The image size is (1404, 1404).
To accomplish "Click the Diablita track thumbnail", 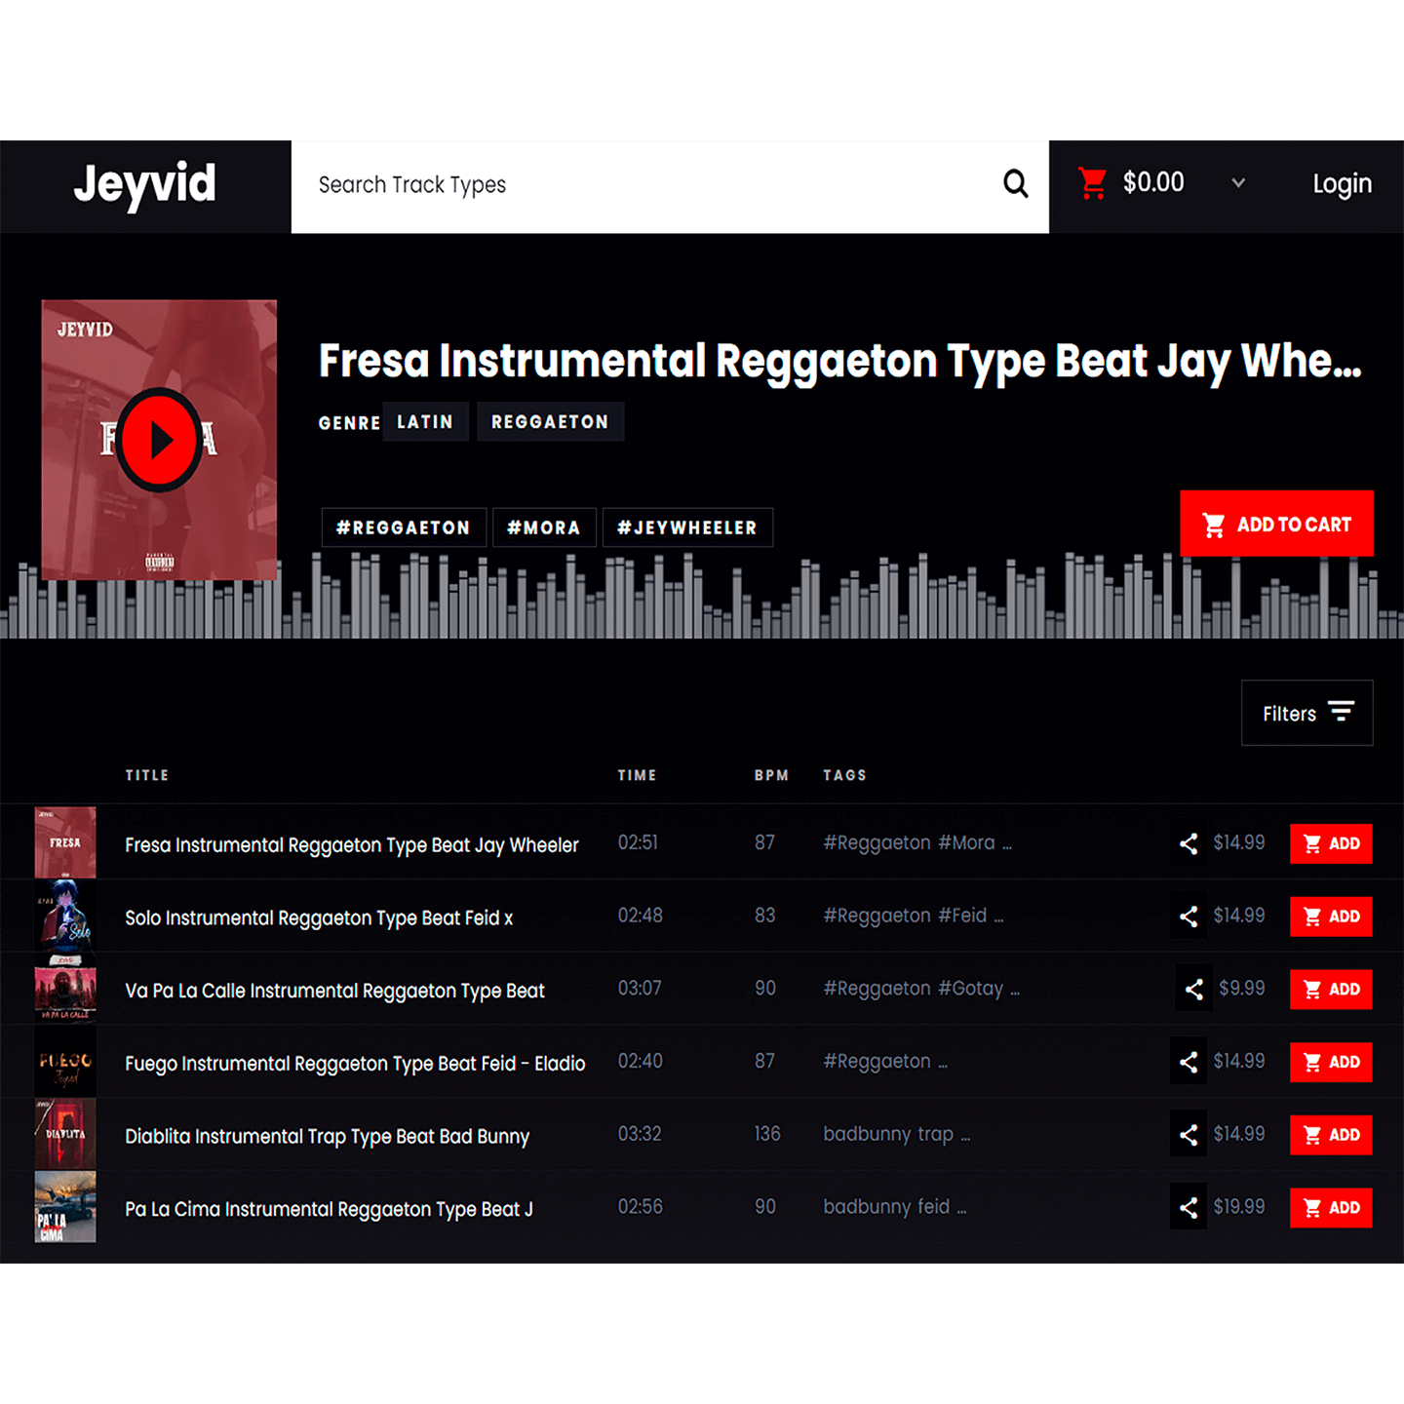I will pyautogui.click(x=65, y=1134).
